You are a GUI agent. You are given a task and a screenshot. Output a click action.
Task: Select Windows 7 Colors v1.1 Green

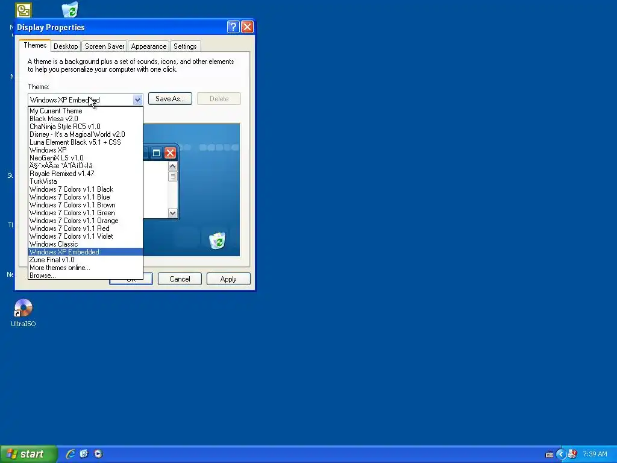click(x=86, y=213)
